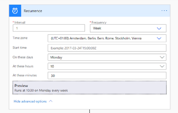This screenshot has height=113, width=178.
Task: Click the On these days label
Action: coord(23,57)
